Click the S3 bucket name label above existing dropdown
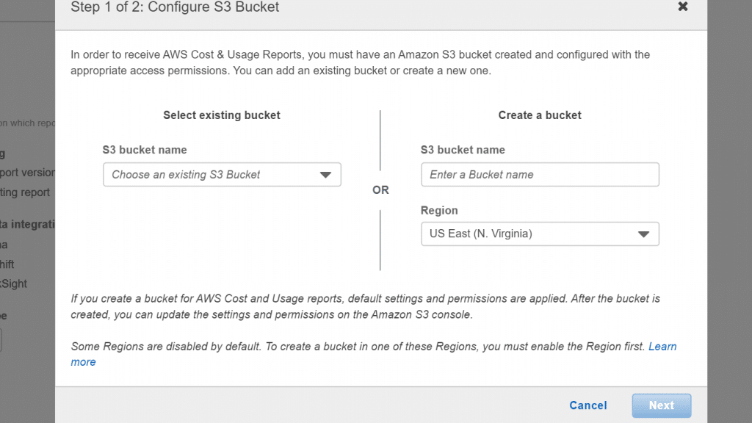 (x=145, y=150)
